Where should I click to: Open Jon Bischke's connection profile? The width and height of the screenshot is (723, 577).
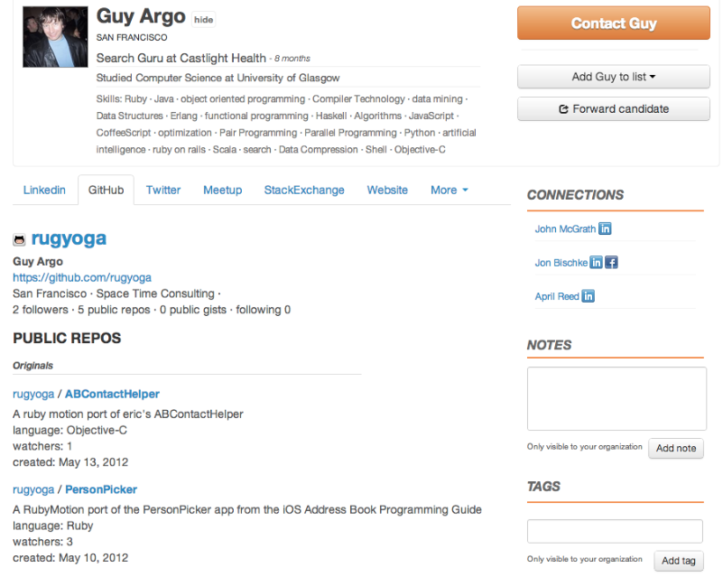(x=561, y=263)
